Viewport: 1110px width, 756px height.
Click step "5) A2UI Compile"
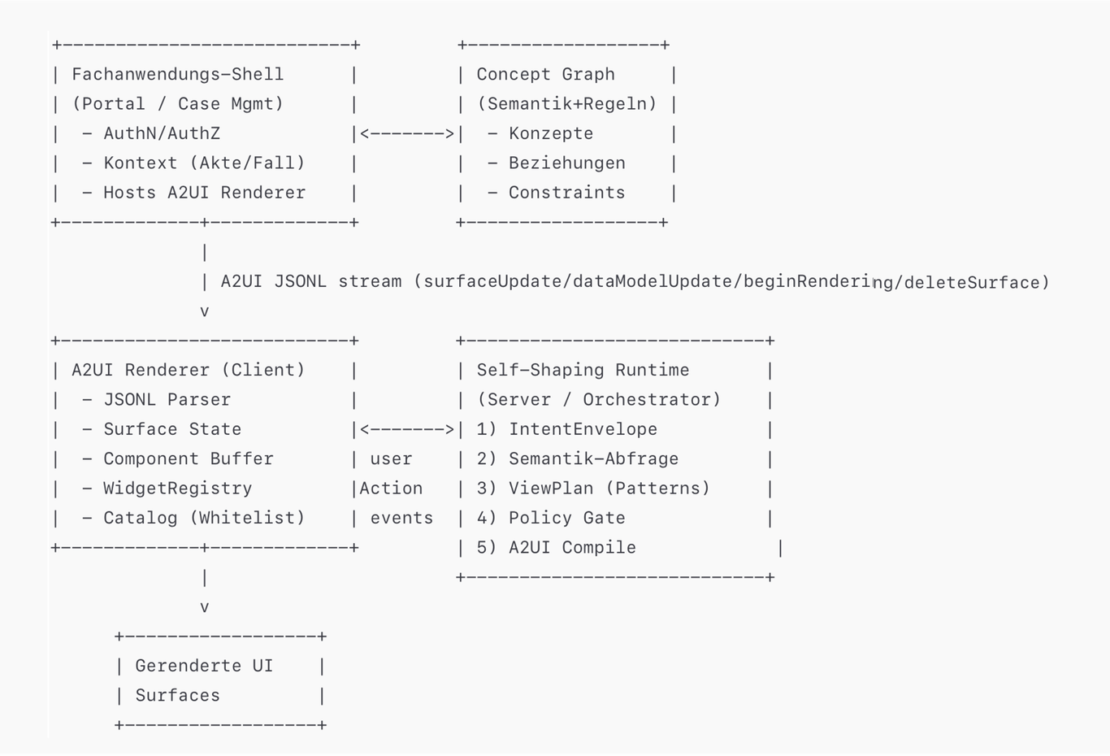click(x=557, y=548)
